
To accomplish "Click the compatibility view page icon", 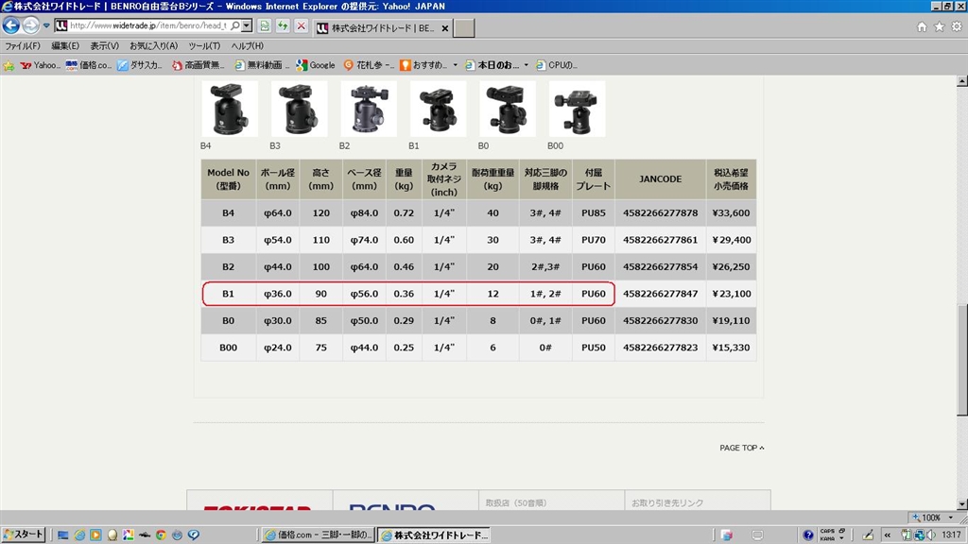I will [x=265, y=25].
